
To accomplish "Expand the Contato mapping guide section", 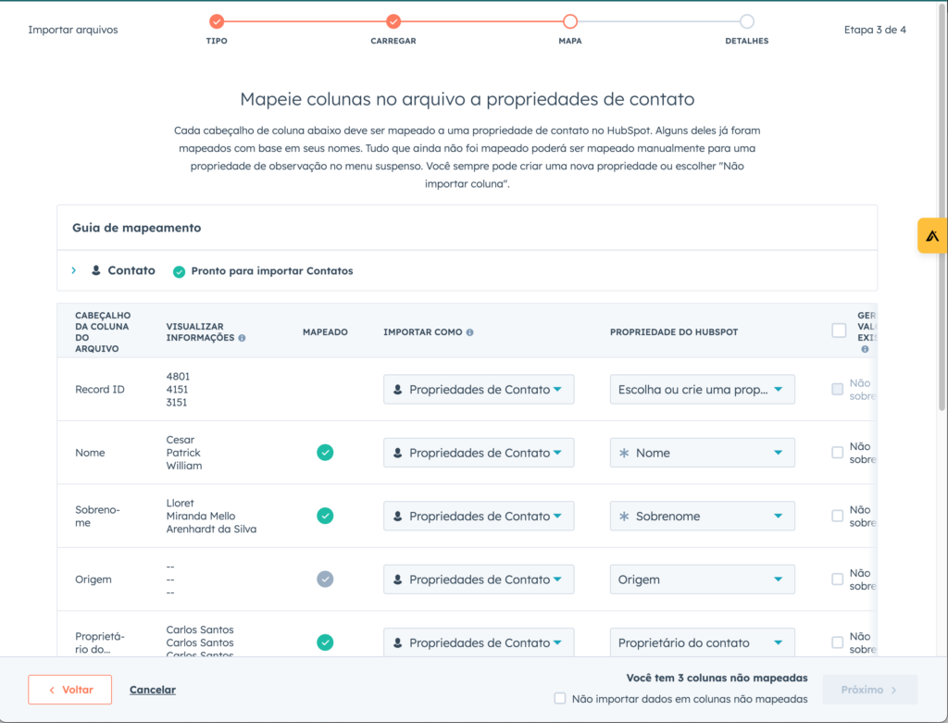I will point(74,270).
